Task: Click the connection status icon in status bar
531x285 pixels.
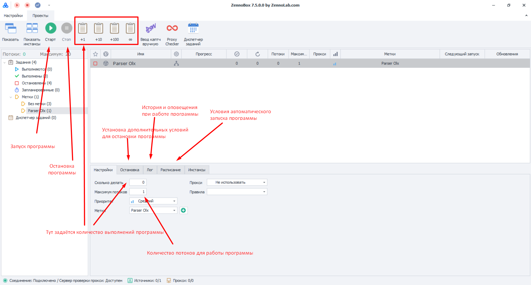Action: tap(5, 280)
